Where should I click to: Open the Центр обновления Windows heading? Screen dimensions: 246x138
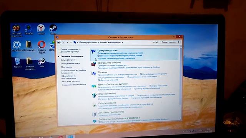pyautogui.click(x=113, y=84)
